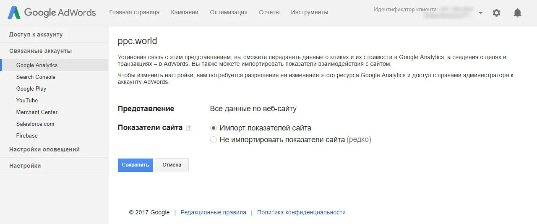Select 'Search Console' in sidebar

pos(36,77)
